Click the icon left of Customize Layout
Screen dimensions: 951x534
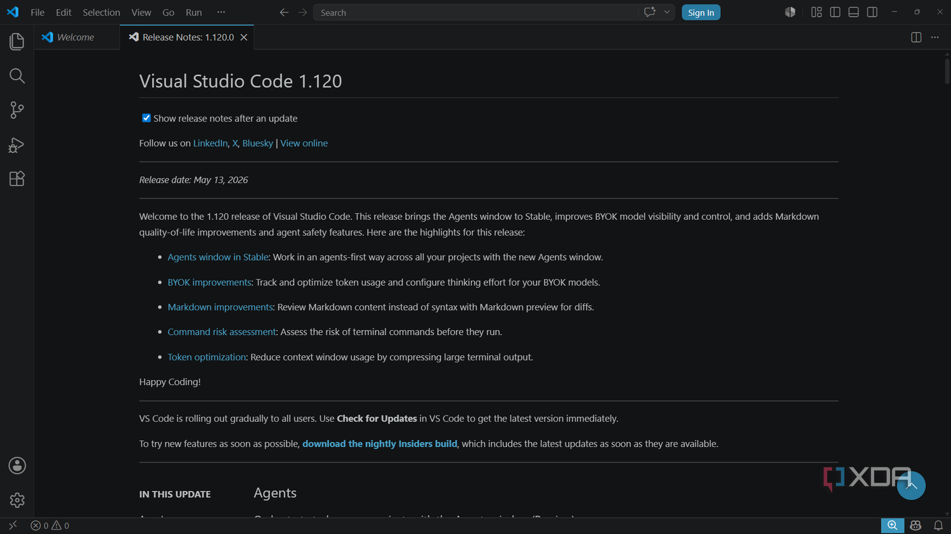pyautogui.click(x=790, y=12)
